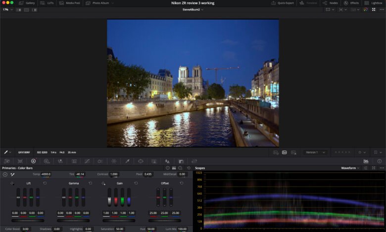Open the Camera Raw palette
This screenshot has height=232, width=386.
click(x=7, y=161)
